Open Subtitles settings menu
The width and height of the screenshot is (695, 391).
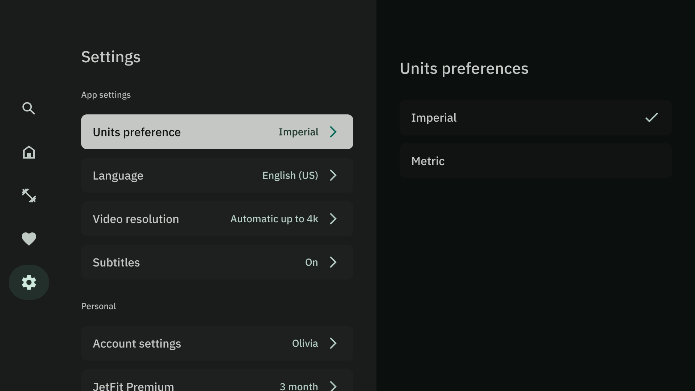(217, 262)
